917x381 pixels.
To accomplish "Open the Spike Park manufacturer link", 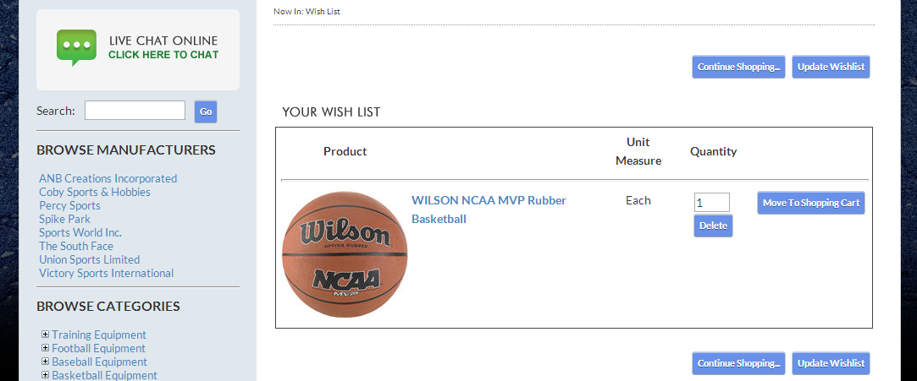I will pos(64,219).
